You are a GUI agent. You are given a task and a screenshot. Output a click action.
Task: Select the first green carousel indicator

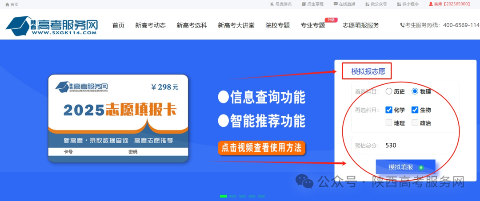coord(224,196)
